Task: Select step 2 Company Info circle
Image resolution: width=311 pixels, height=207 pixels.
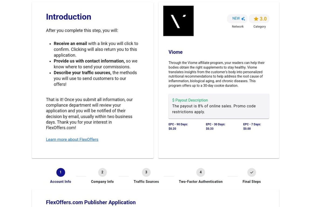Action: pyautogui.click(x=102, y=172)
